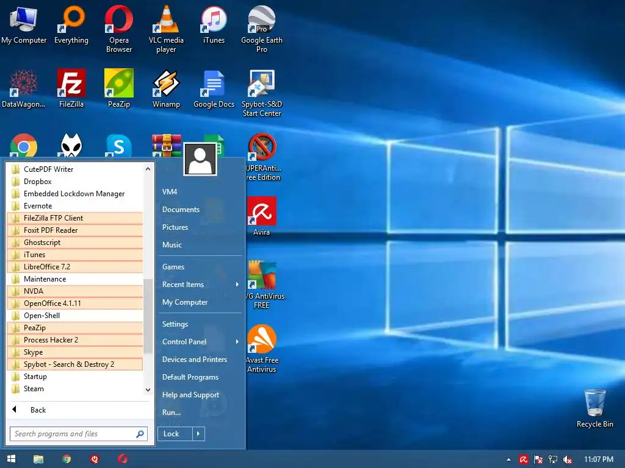Open the Google Docs desktop shortcut
Viewport: 625px width, 468px height.
(214, 88)
